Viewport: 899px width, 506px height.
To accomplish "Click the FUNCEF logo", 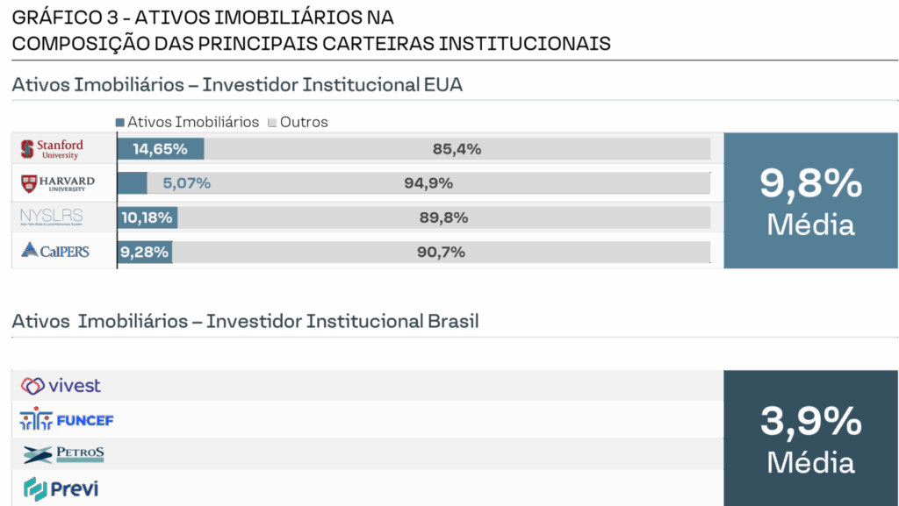I will point(67,420).
